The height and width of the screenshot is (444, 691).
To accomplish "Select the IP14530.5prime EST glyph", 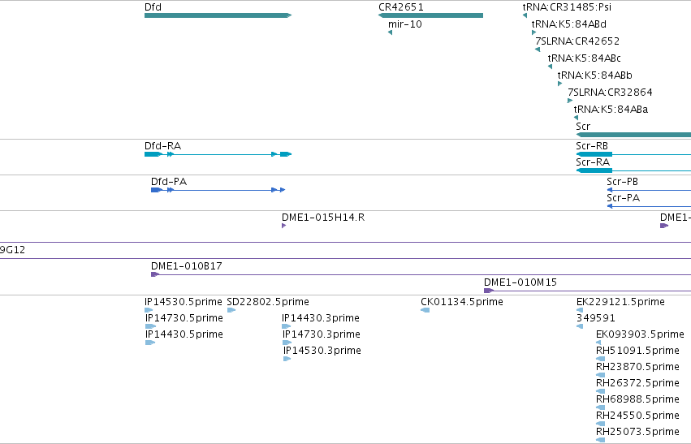I will click(149, 310).
